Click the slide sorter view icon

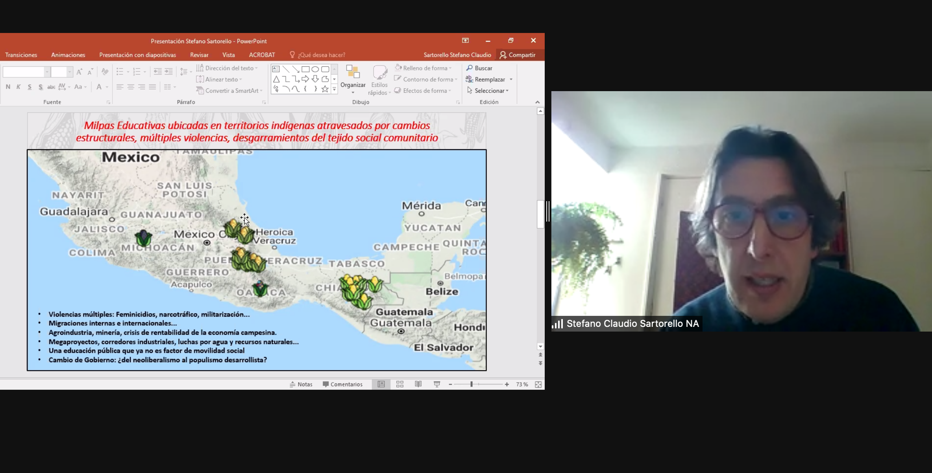[400, 384]
